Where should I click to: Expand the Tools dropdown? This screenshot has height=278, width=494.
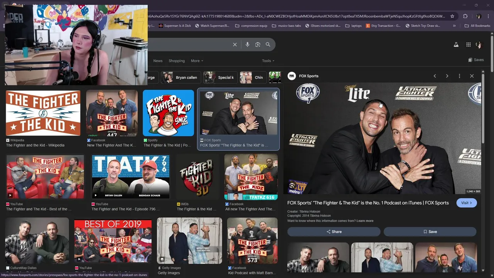(268, 61)
